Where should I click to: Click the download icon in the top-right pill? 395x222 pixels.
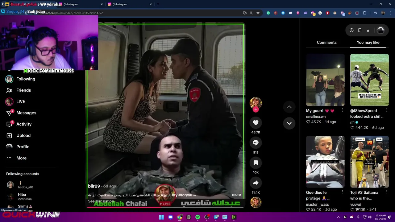pyautogui.click(x=368, y=30)
